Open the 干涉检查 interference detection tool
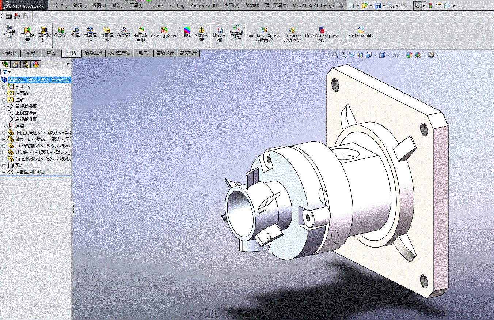494x320 pixels. point(27,35)
